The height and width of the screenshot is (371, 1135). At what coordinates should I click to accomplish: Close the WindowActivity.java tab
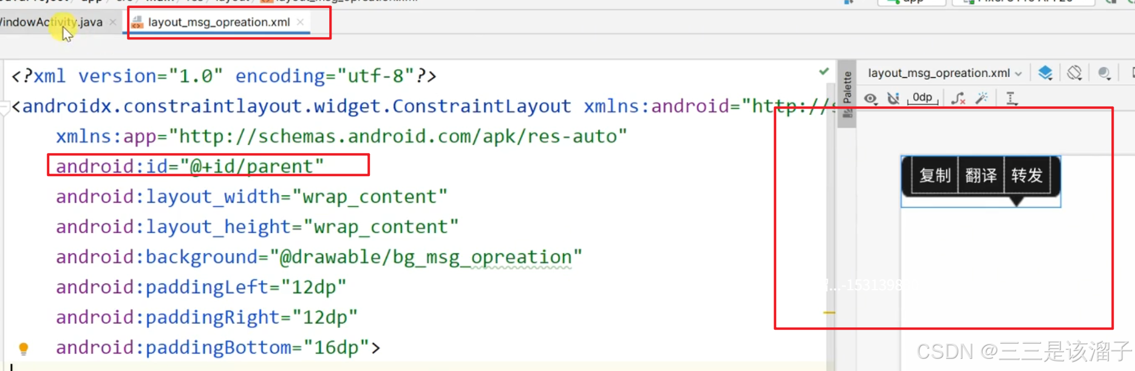point(112,22)
